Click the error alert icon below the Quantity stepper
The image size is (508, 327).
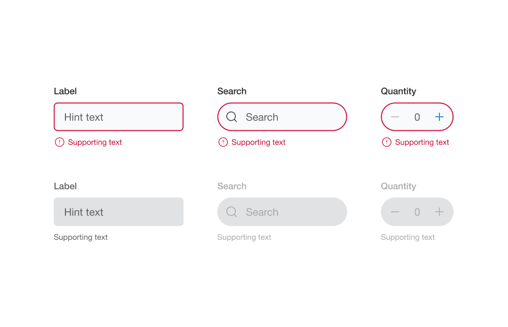point(386,142)
